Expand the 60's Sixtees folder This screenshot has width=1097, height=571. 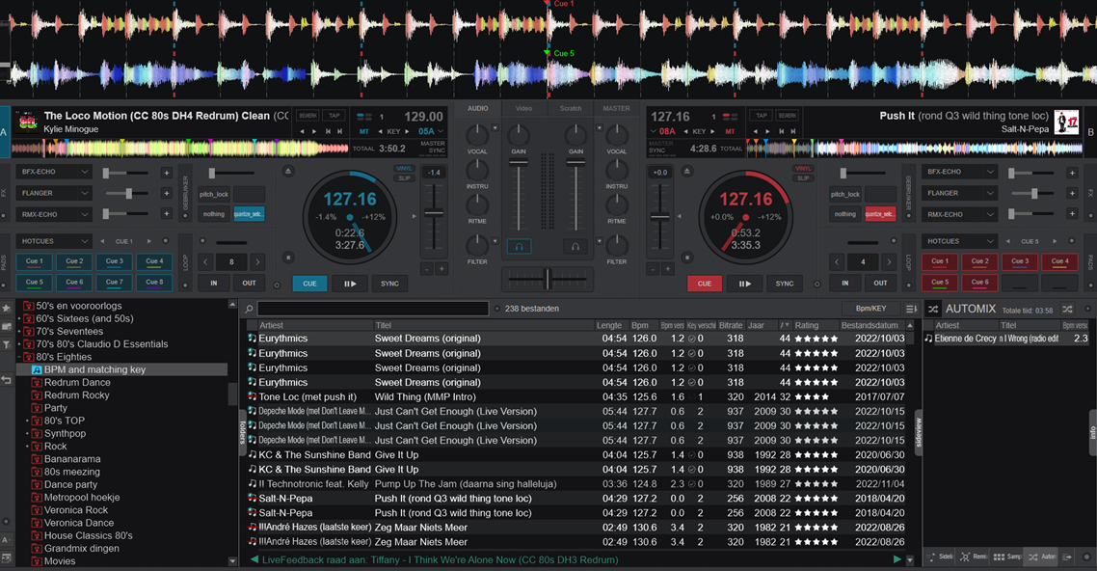19,319
